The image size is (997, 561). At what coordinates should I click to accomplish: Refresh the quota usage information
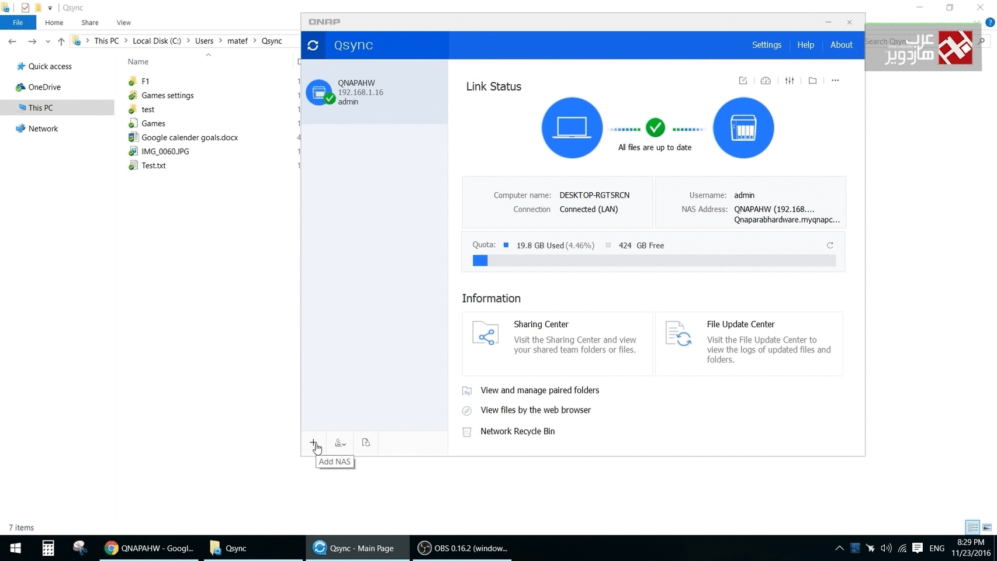point(830,245)
